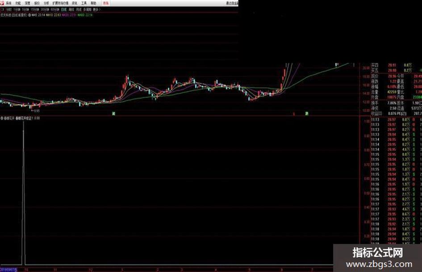Select the 日线 daily chart tab
The height and width of the screenshot is (272, 422).
point(64,9)
